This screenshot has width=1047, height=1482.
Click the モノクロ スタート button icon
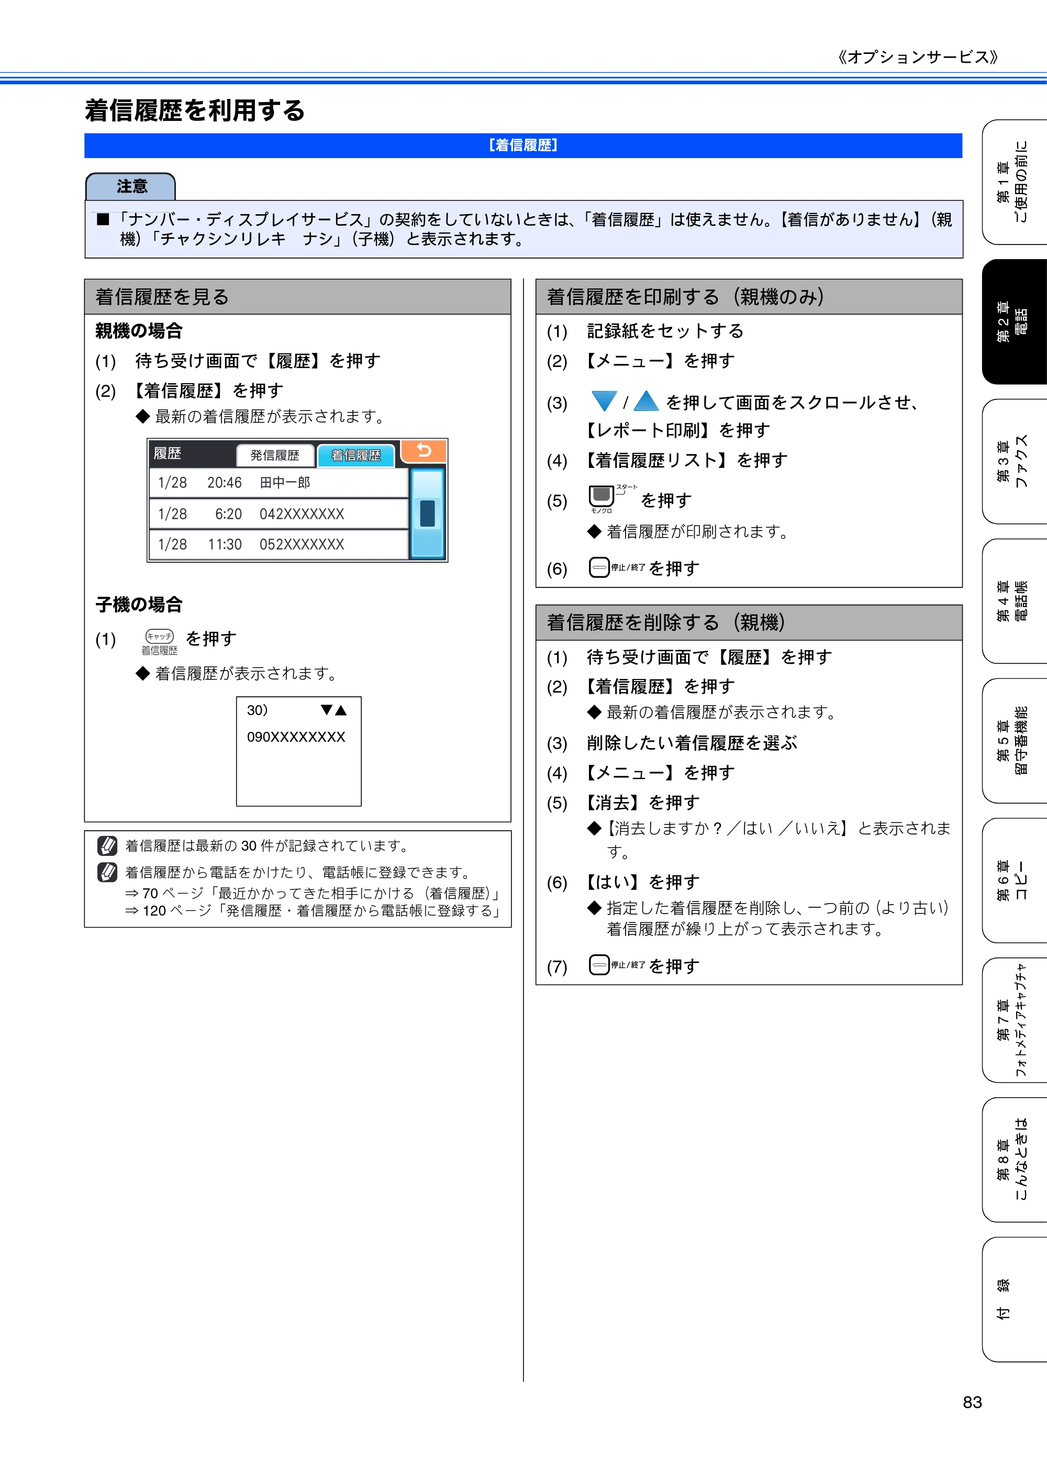click(612, 499)
